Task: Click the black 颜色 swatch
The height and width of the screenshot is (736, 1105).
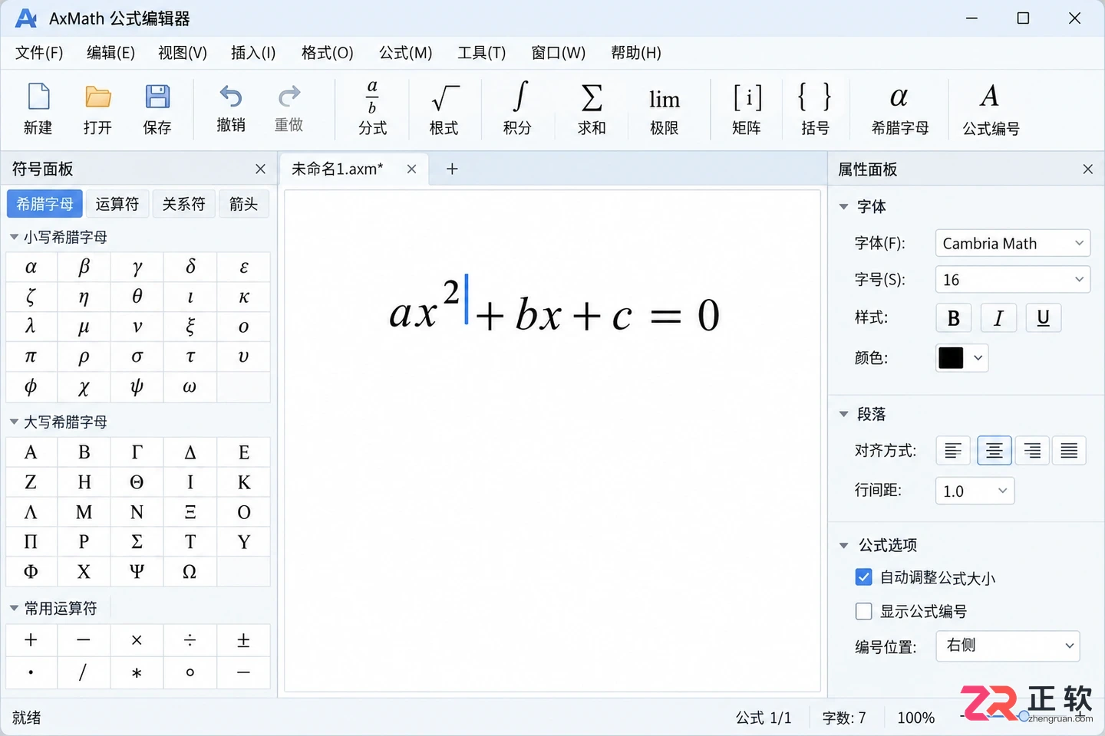Action: [x=951, y=358]
